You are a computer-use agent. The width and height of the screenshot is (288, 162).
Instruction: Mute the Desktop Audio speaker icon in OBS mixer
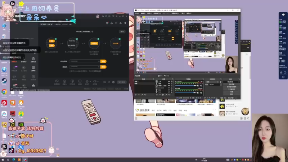198,93
